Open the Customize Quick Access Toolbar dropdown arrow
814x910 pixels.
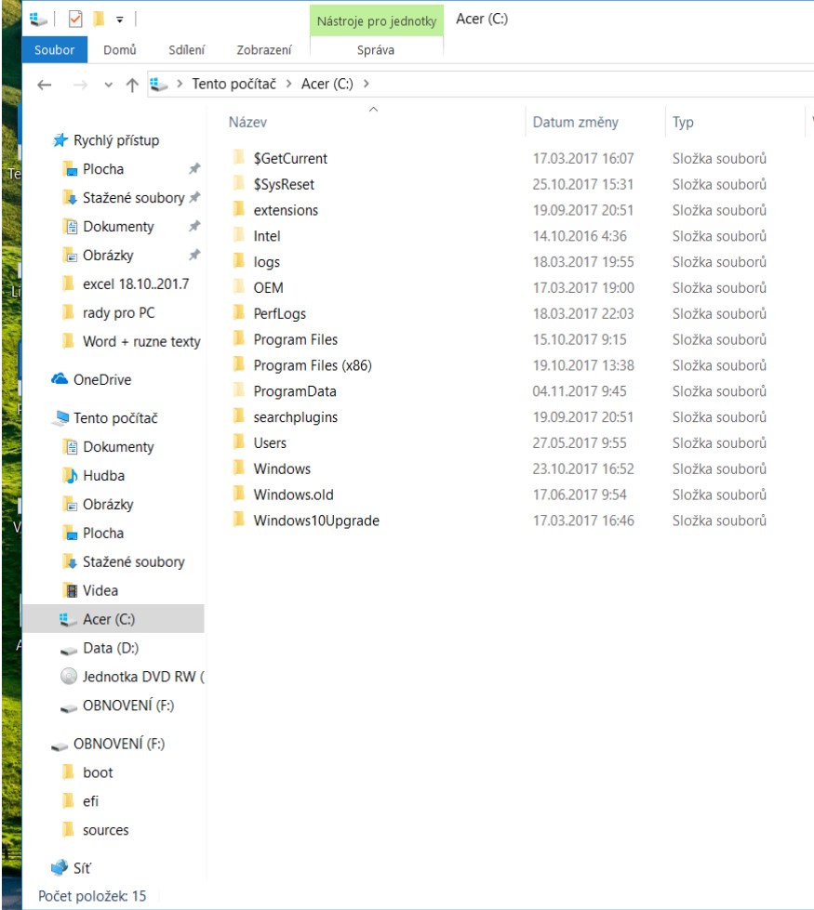pos(120,20)
